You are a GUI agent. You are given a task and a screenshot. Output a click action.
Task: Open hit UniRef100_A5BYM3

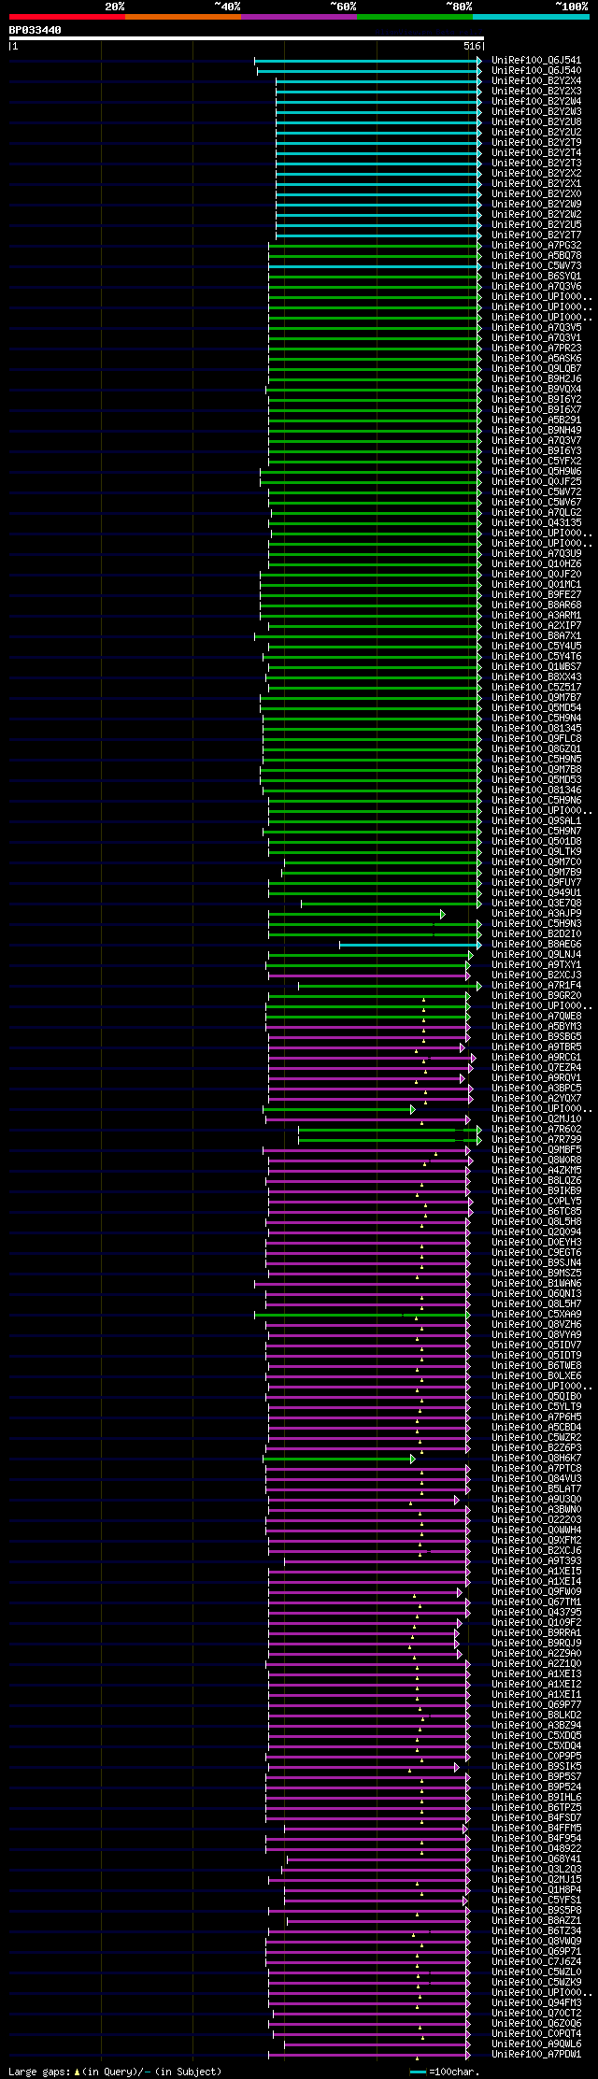click(x=536, y=1026)
